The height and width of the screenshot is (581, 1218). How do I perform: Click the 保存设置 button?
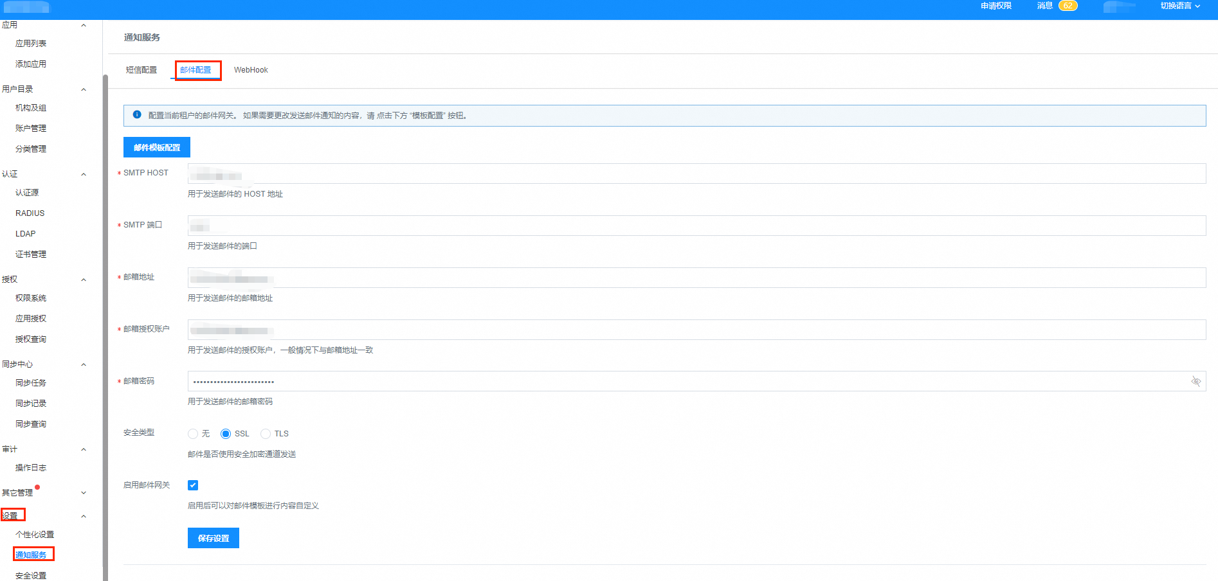(x=214, y=538)
